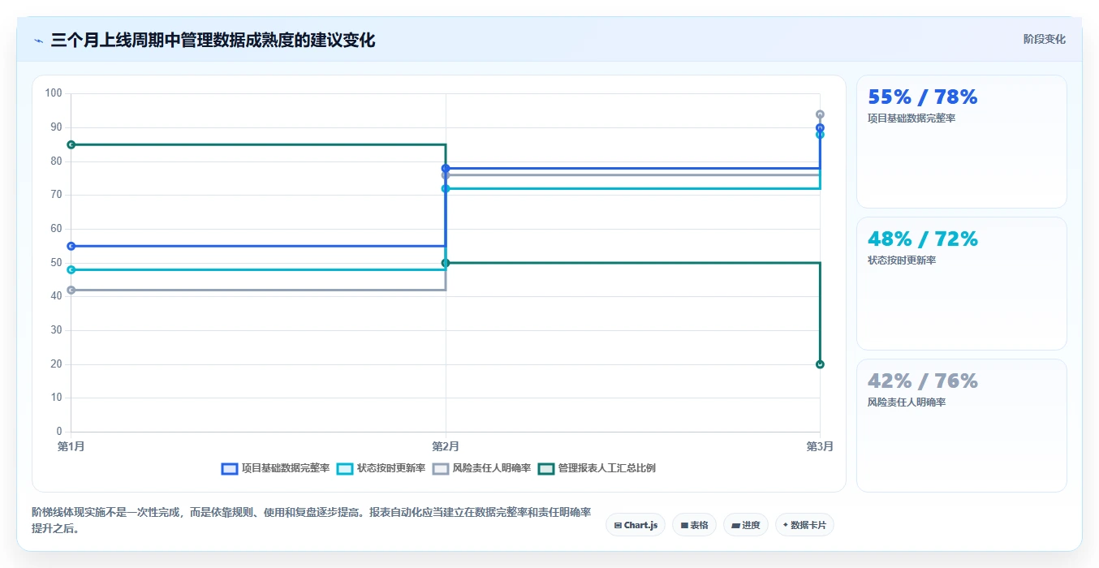Click the Chart.js pill
Image resolution: width=1099 pixels, height=568 pixels.
(x=636, y=525)
